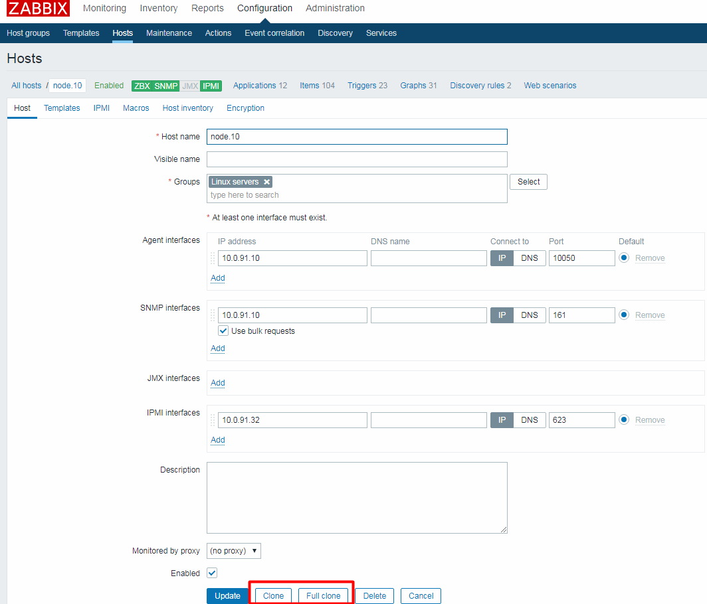
Task: Go to Discovery submenu
Action: (335, 33)
